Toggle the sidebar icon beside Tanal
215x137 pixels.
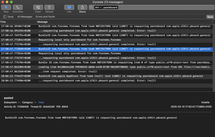click(x=5, y=17)
